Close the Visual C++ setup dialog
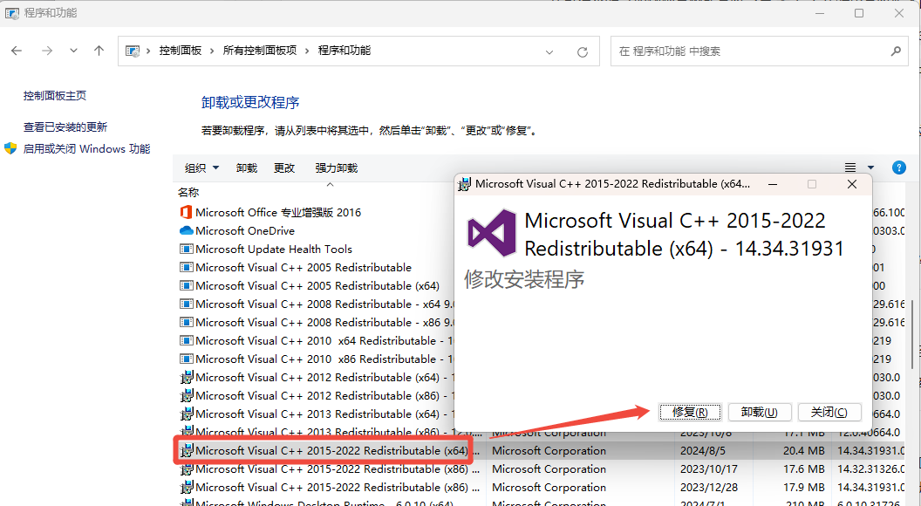 pyautogui.click(x=852, y=184)
